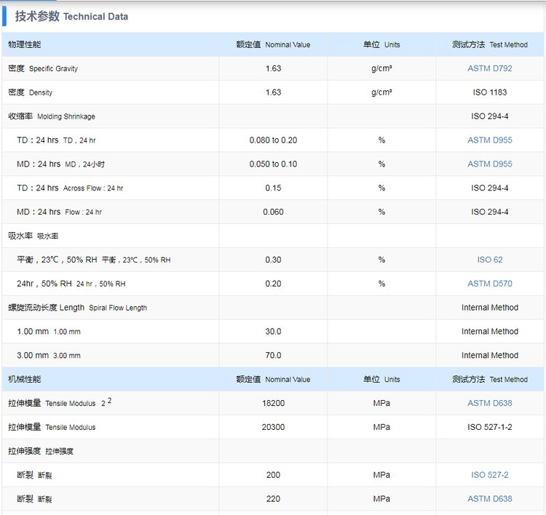546x515 pixels.
Task: Select the 70.0 value in the 3.00 mm row
Action: coord(273,356)
